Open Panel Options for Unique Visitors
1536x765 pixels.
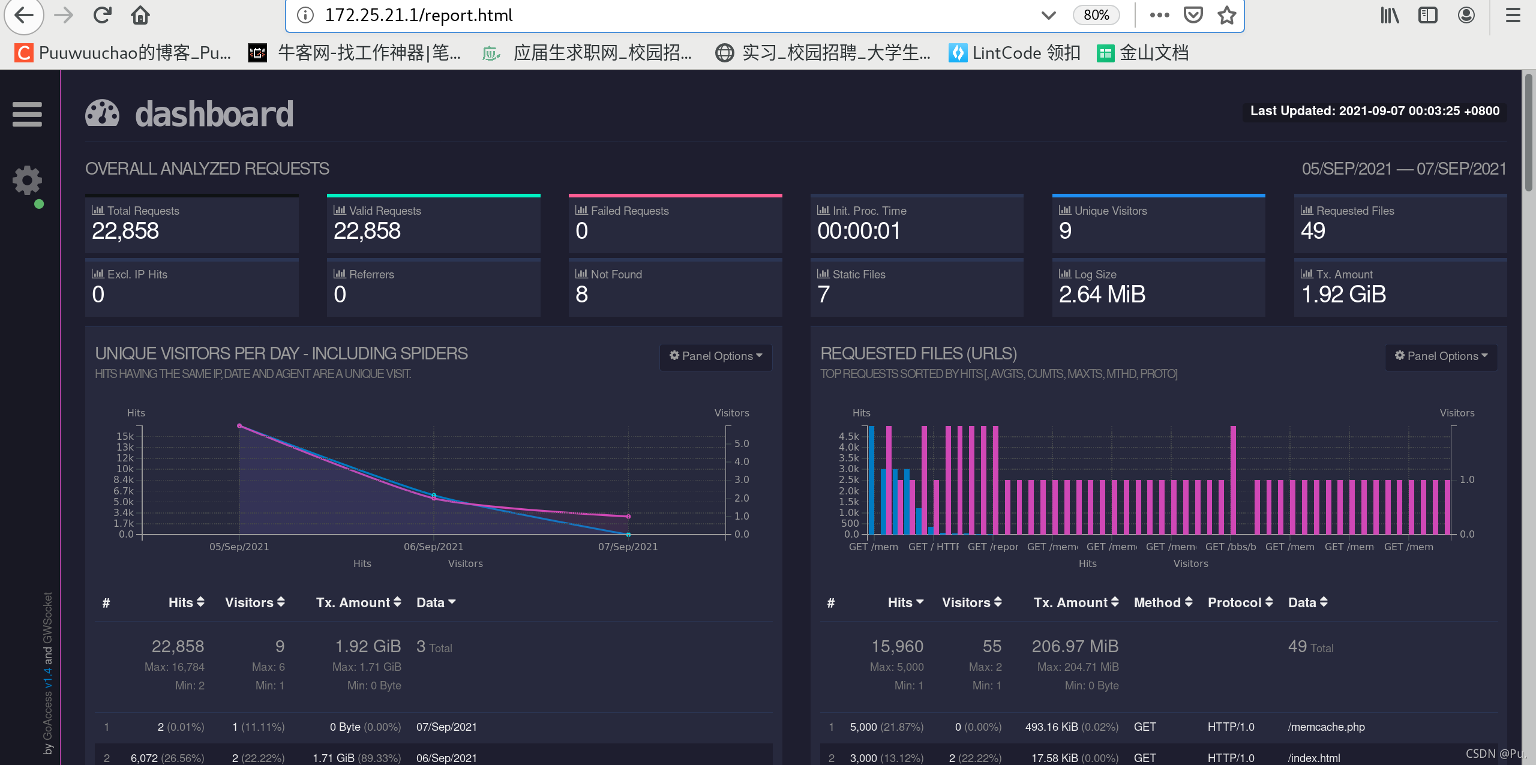716,356
